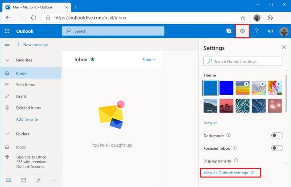The height and width of the screenshot is (187, 291).
Task: Select the blueprint theme
Action: click(259, 106)
